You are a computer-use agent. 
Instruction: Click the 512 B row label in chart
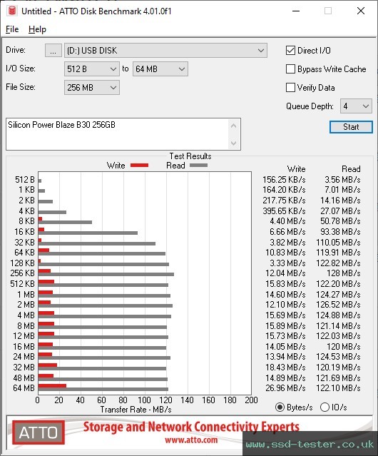(x=25, y=180)
